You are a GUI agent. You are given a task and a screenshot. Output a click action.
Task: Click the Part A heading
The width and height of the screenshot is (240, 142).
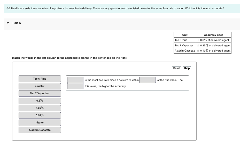[x=17, y=23]
